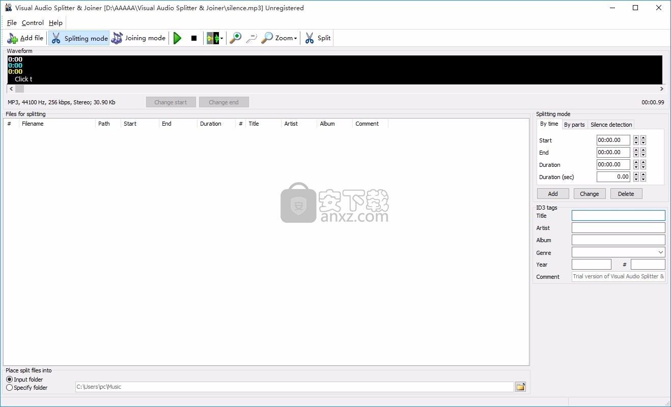This screenshot has height=407, width=671.
Task: Click the ID3 Title input field
Action: (x=619, y=216)
